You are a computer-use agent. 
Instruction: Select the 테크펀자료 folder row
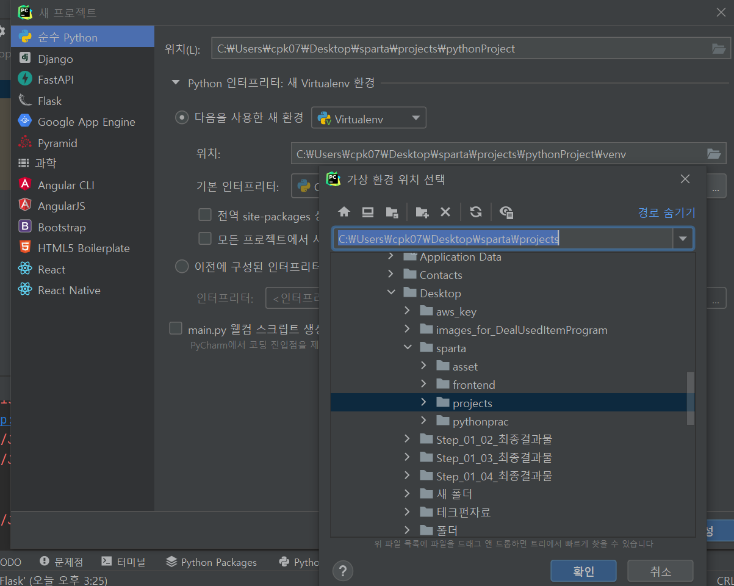click(508, 512)
